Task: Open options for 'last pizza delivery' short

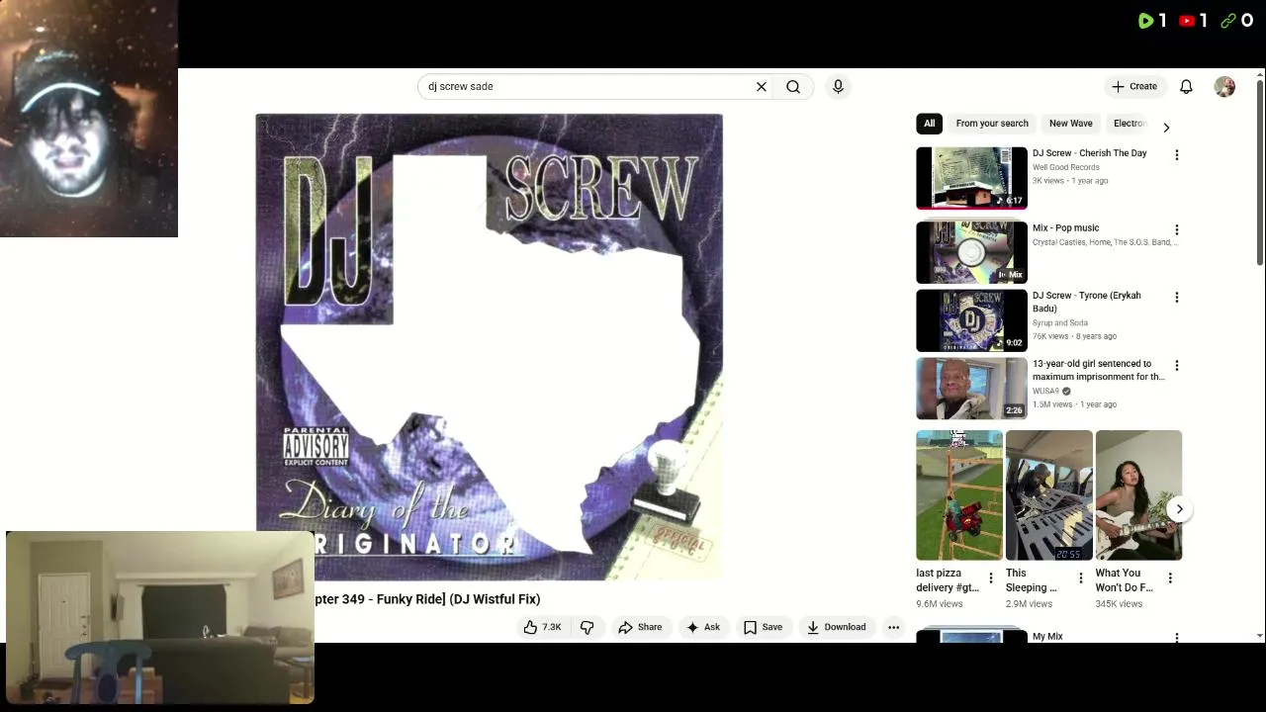Action: [x=990, y=578]
